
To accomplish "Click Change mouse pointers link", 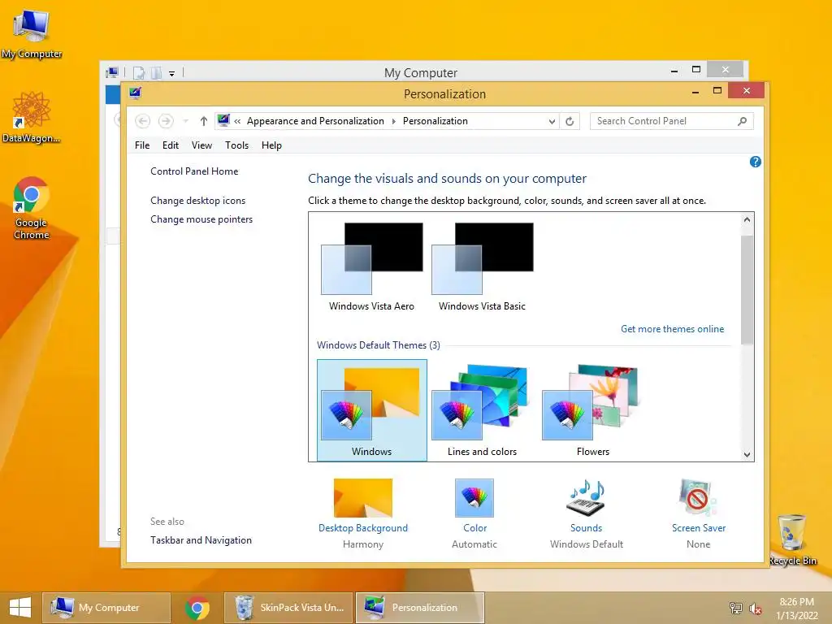I will point(201,219).
